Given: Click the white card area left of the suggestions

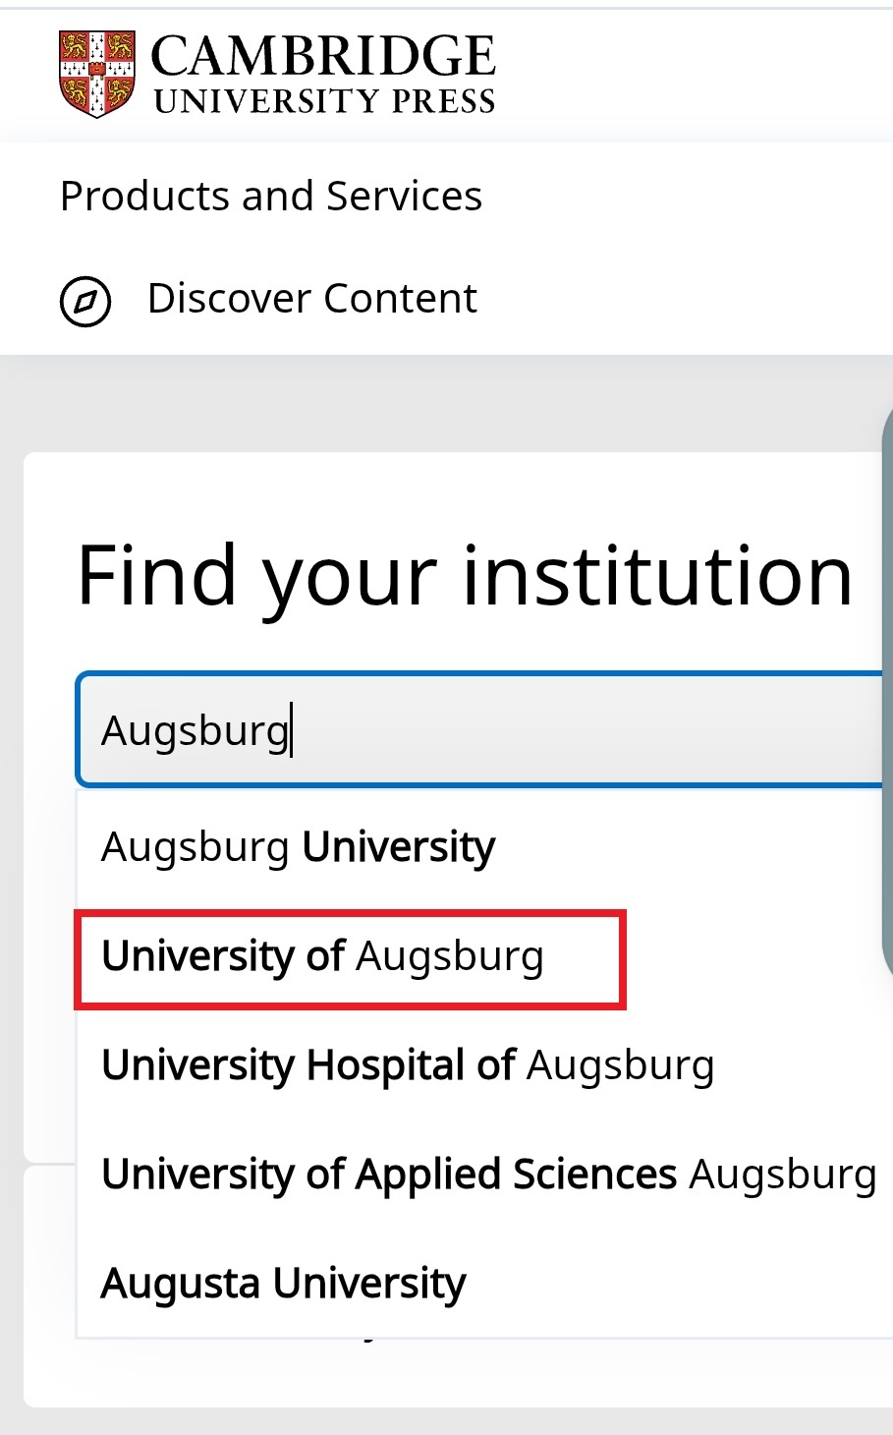Looking at the screenshot, I should [49, 983].
